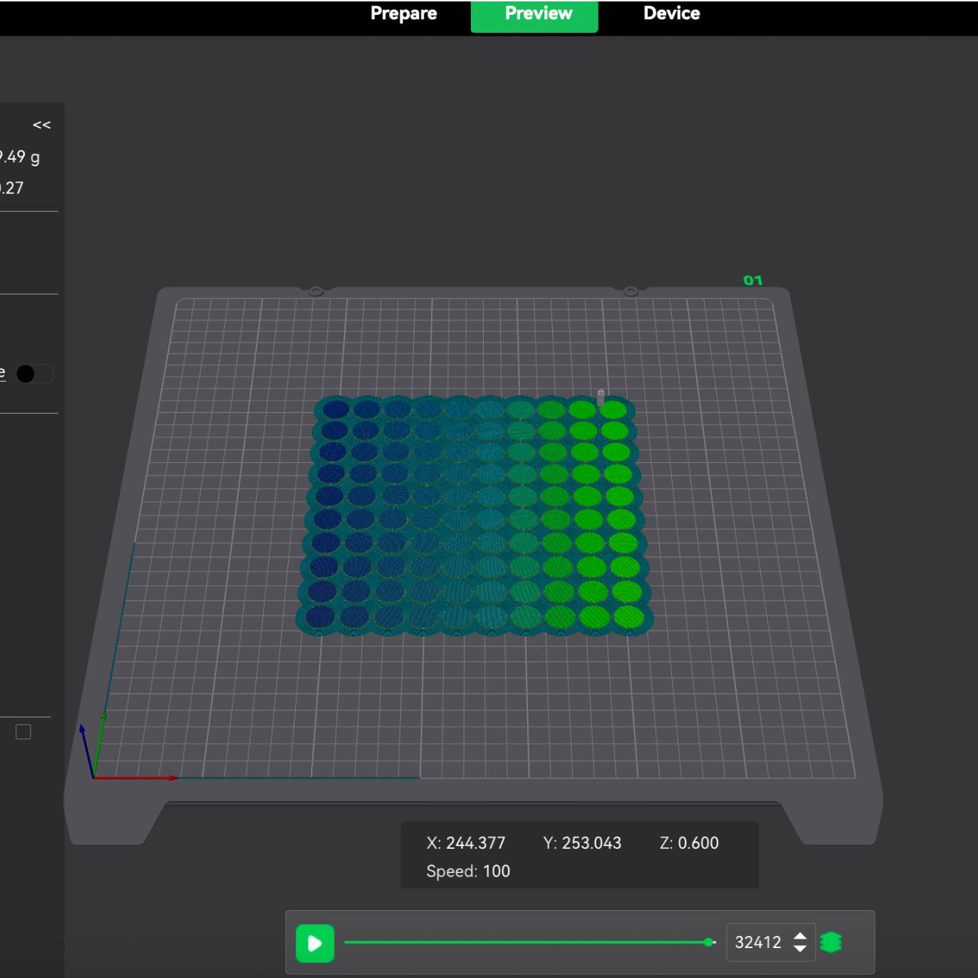The height and width of the screenshot is (978, 978).
Task: Click the green layers stack icon
Action: 830,942
